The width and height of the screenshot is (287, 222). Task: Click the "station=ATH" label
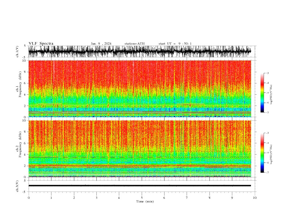[134, 44]
